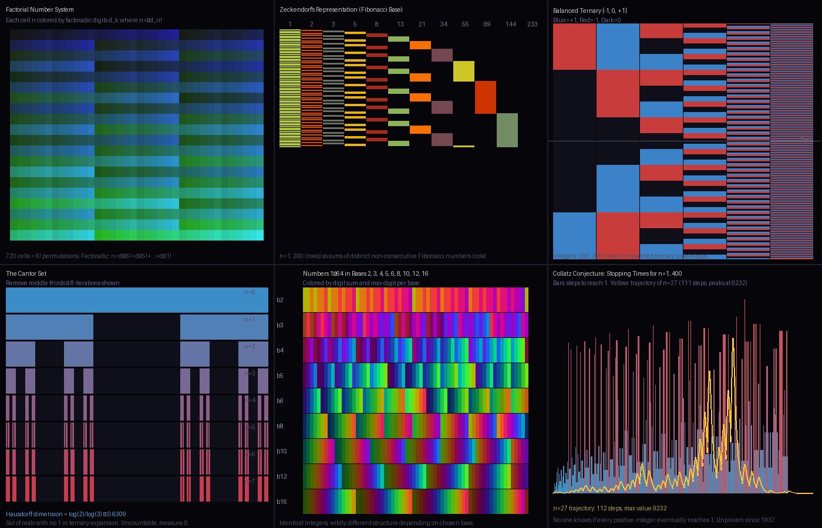Click the Hausdorff dimension formula text
The width and height of the screenshot is (822, 528).
click(x=66, y=514)
